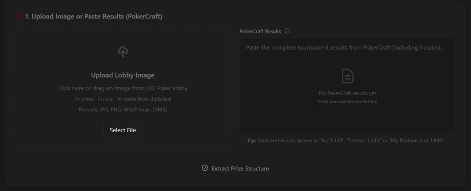This screenshot has height=191, width=471.
Task: Click the Ctrl+V keyboard shortcut badge
Action: [x=105, y=99]
